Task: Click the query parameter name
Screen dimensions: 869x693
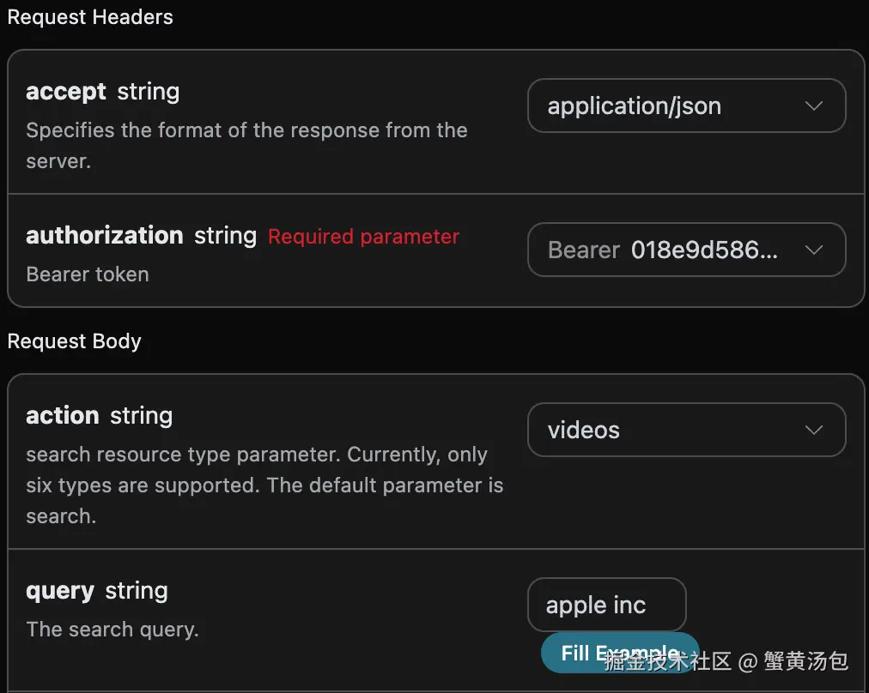Action: tap(60, 591)
